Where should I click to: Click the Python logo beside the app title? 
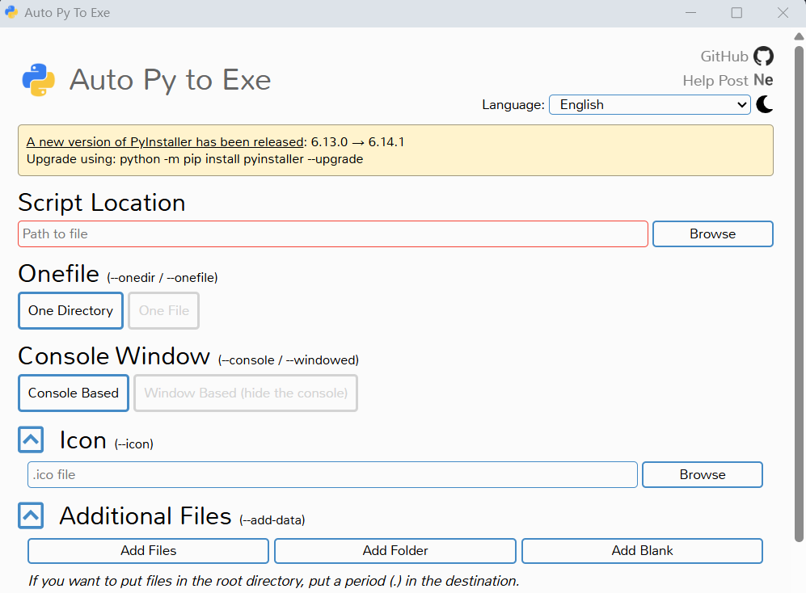point(39,80)
